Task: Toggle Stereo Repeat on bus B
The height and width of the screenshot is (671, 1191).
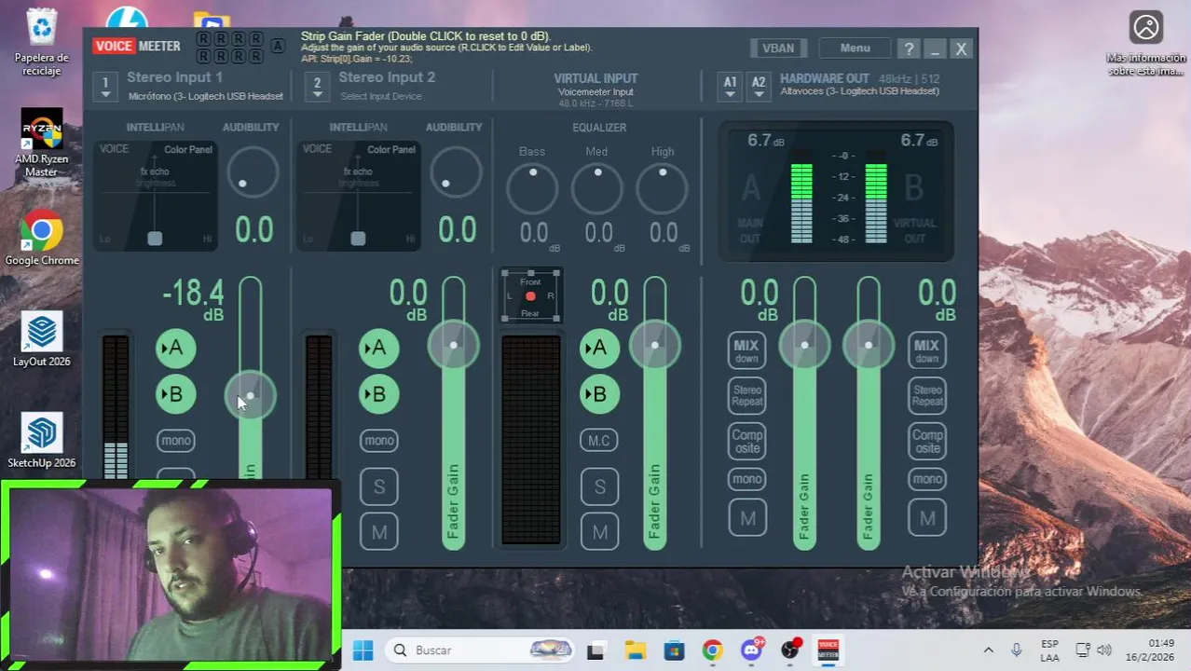Action: pos(927,395)
